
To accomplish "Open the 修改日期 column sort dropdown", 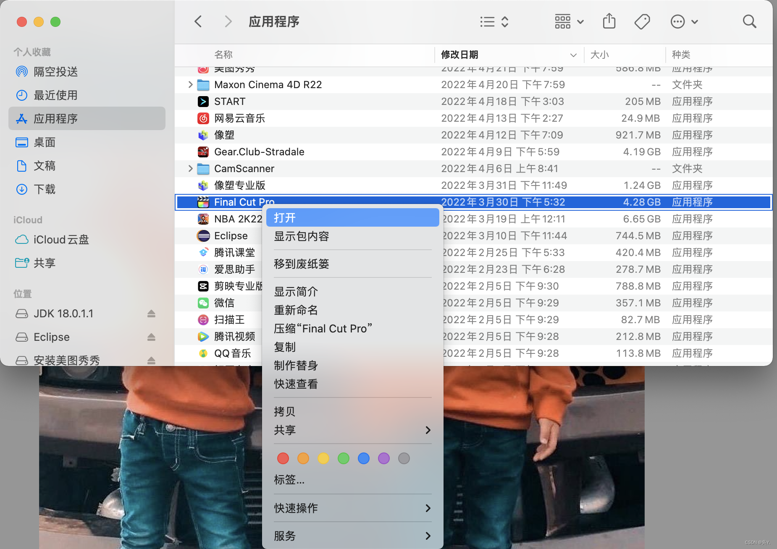I will pyautogui.click(x=573, y=55).
